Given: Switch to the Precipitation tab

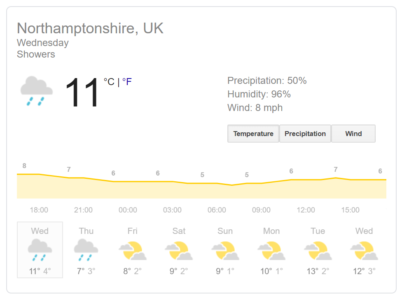Looking at the screenshot, I should coord(305,134).
